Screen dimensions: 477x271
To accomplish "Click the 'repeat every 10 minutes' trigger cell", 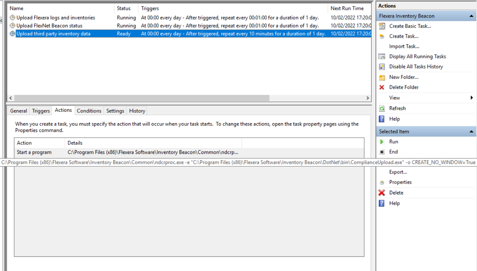I will (x=233, y=34).
